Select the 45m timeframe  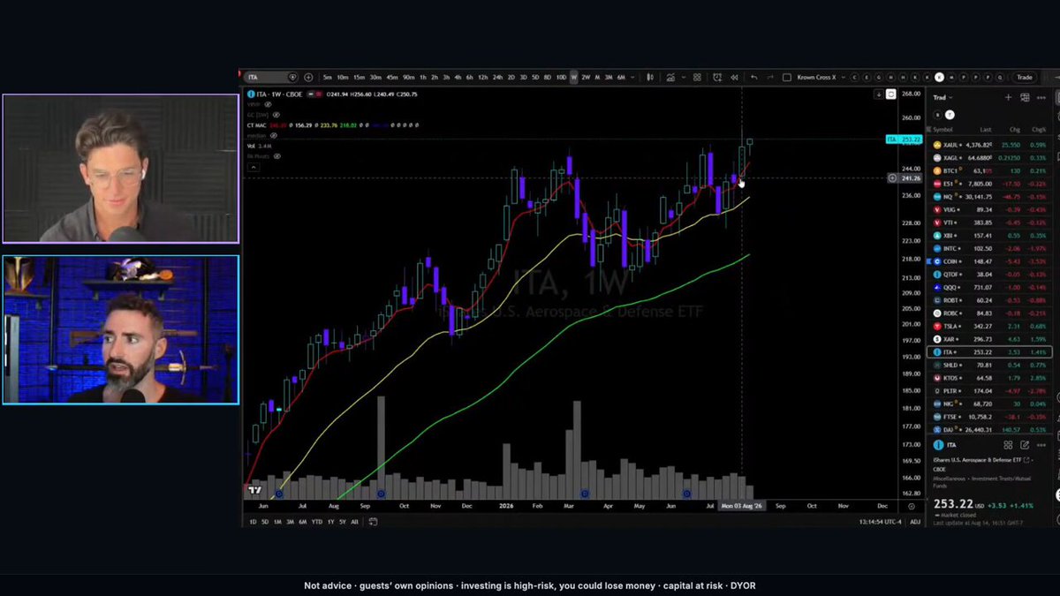coord(392,77)
